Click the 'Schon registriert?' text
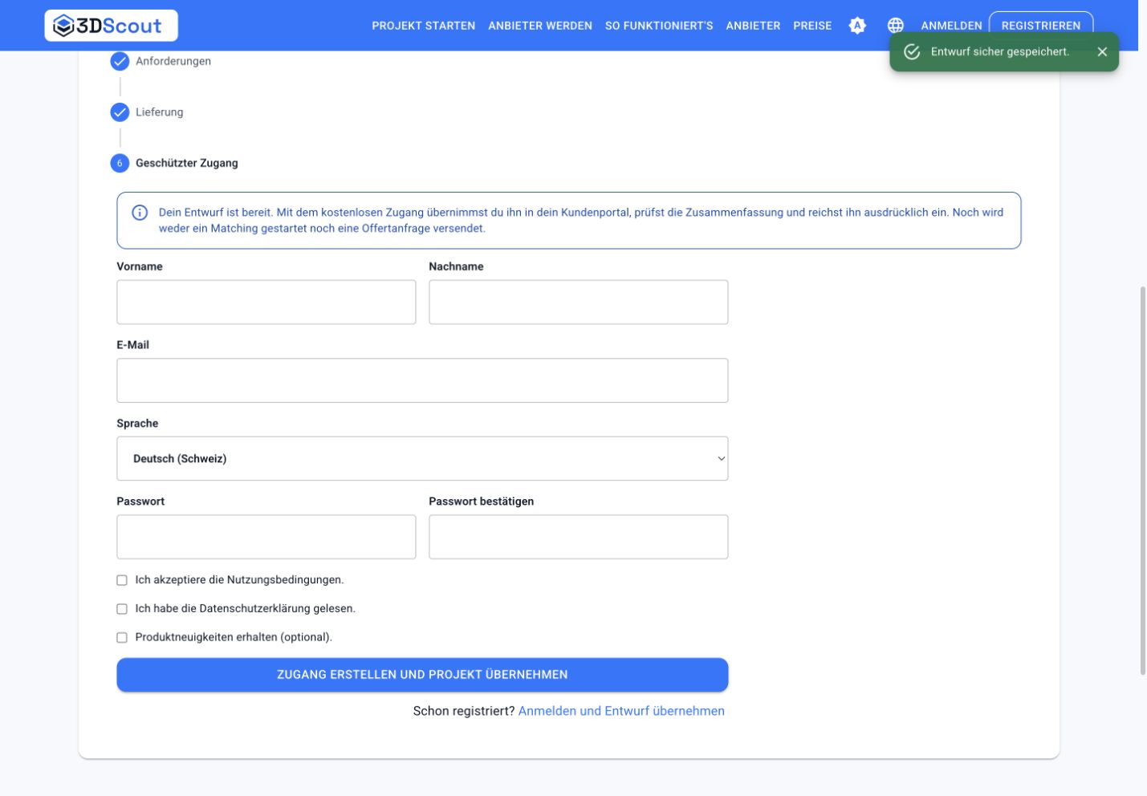 pyautogui.click(x=464, y=711)
